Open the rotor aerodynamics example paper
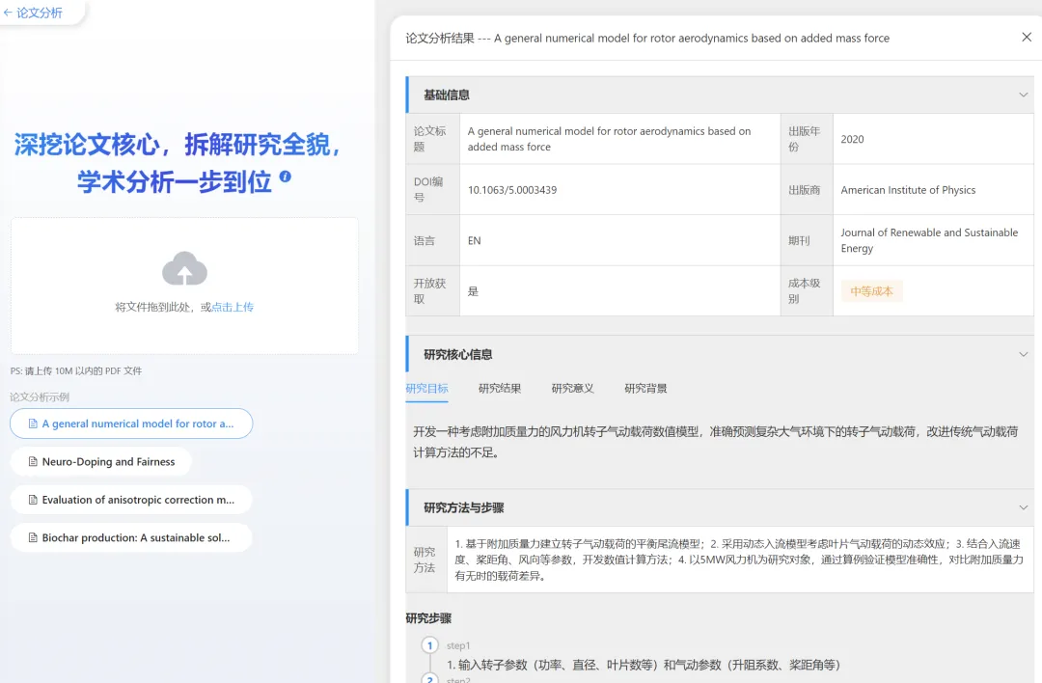 pyautogui.click(x=131, y=423)
